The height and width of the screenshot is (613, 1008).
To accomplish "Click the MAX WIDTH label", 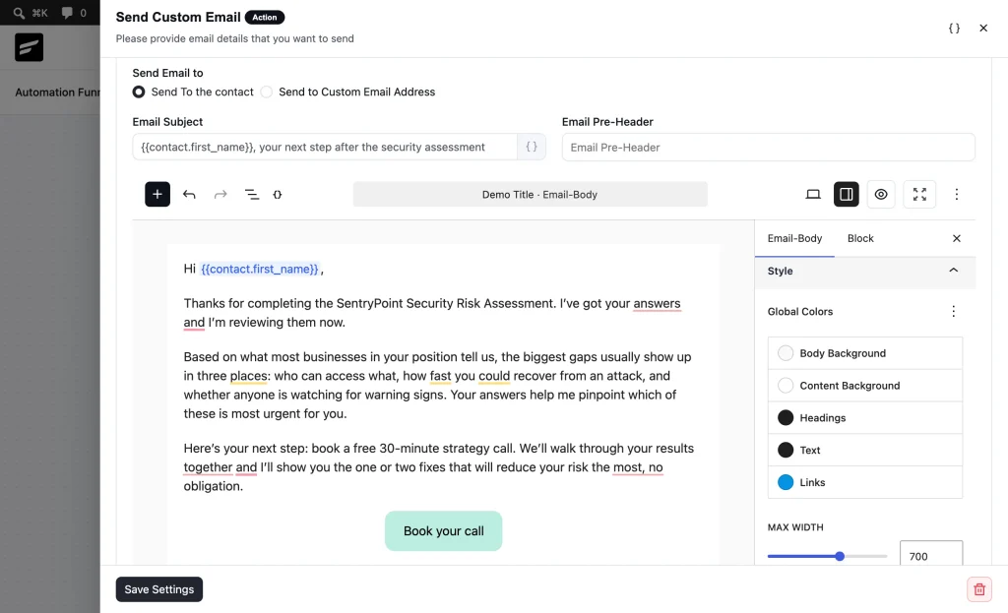I will tap(795, 526).
